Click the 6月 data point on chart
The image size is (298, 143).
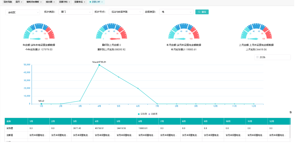138,88
